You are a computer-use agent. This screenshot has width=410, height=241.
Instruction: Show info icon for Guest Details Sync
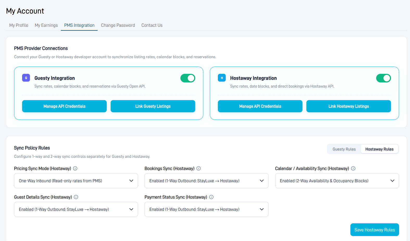tap(76, 197)
